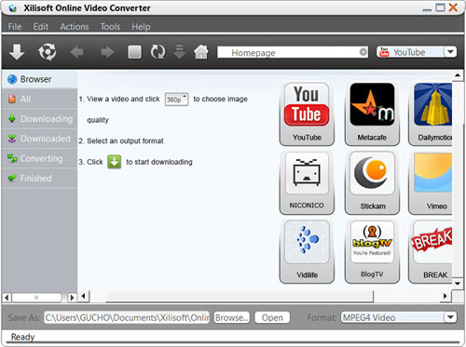This screenshot has height=347, width=466.
Task: Open the File menu
Action: pos(15,27)
